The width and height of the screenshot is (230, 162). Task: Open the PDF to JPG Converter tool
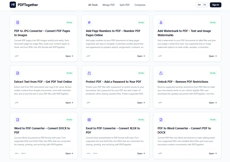[x=69, y=56]
